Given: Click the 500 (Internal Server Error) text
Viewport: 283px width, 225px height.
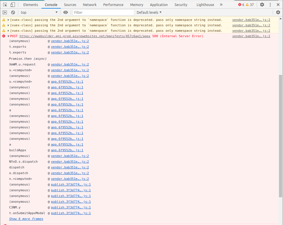Looking at the screenshot, I should 178,36.
